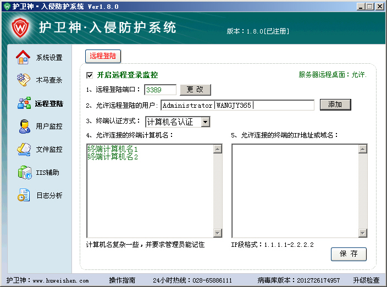
Task: Click the allowed users text field
Action: click(x=237, y=105)
